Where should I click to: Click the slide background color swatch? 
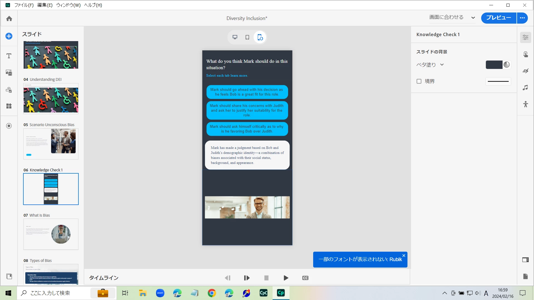point(494,65)
